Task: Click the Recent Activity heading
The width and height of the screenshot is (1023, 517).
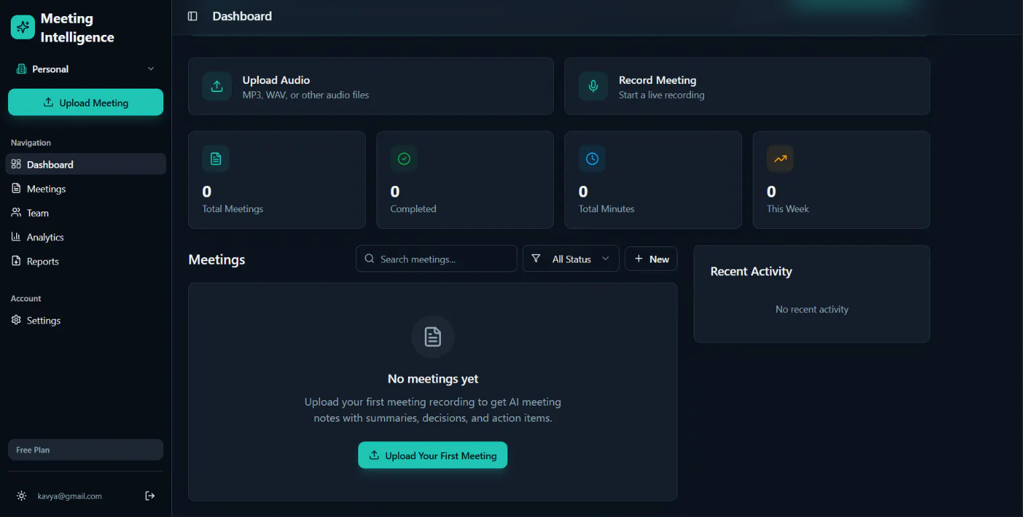Action: tap(751, 271)
